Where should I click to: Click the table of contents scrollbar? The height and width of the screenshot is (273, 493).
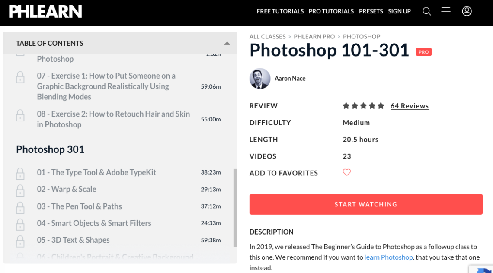click(235, 208)
